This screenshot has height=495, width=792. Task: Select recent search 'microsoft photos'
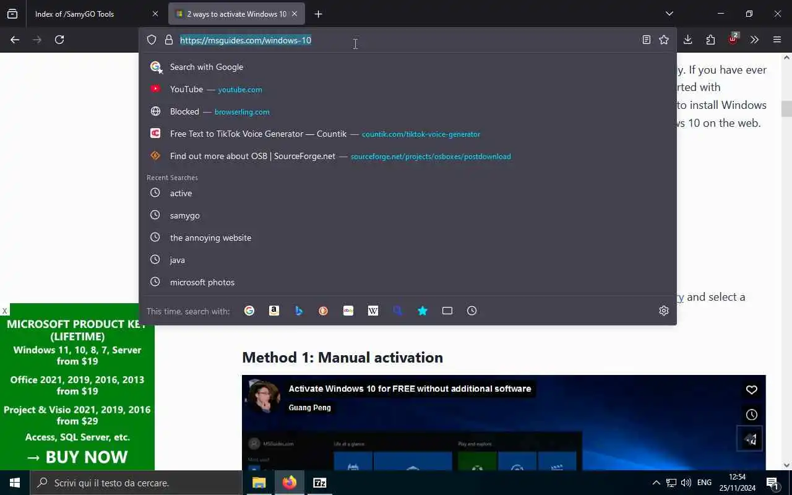pyautogui.click(x=408, y=282)
